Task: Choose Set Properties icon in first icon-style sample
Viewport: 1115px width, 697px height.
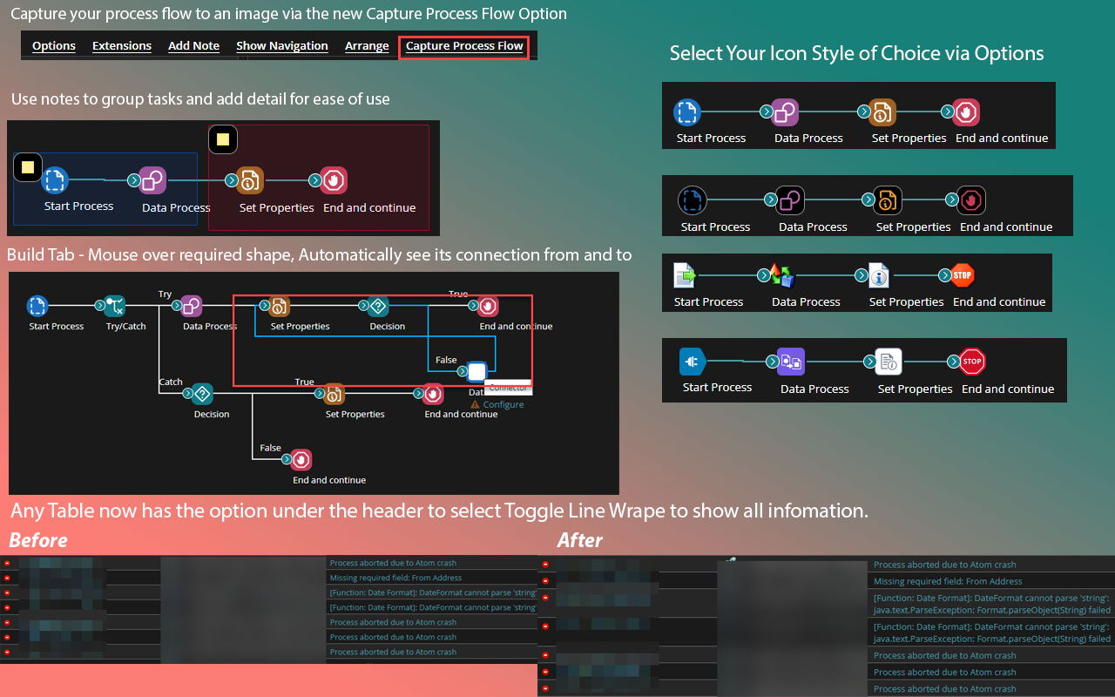Action: tap(882, 112)
